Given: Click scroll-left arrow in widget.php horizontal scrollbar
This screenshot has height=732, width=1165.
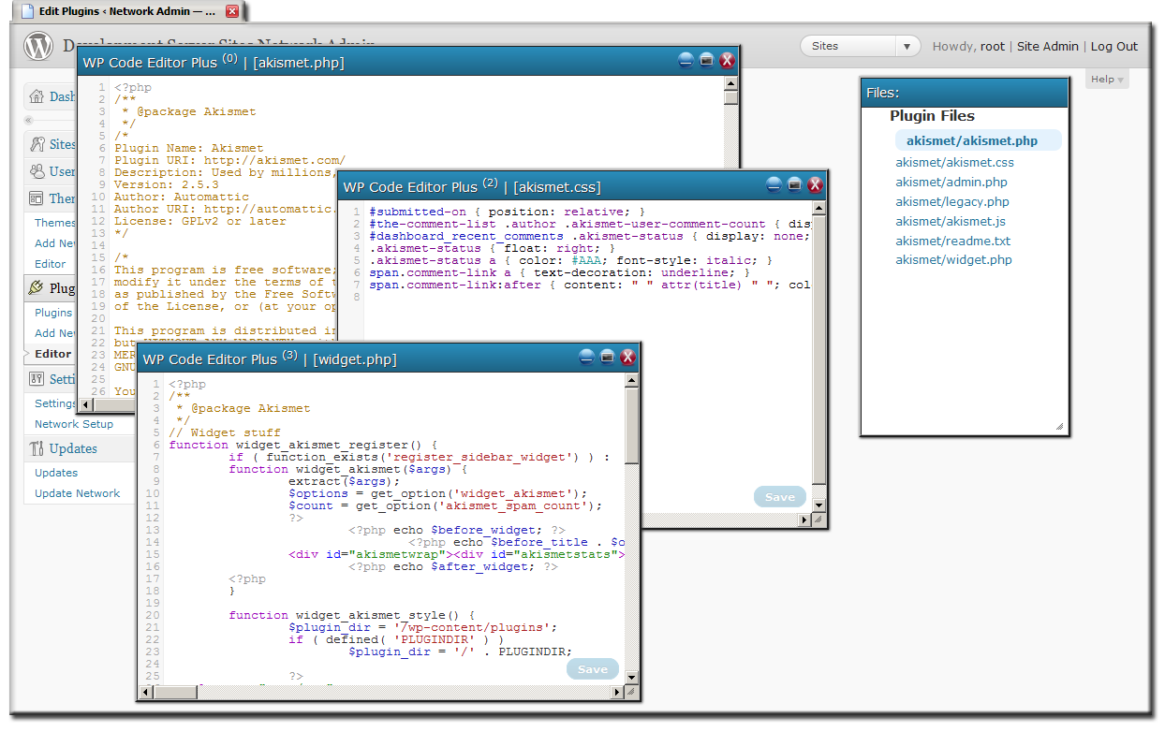Looking at the screenshot, I should pos(145,692).
